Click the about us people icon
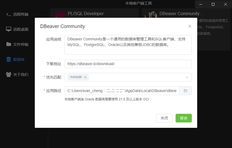Image resolution: width=232 pixels, height=148 pixels. coord(9,74)
